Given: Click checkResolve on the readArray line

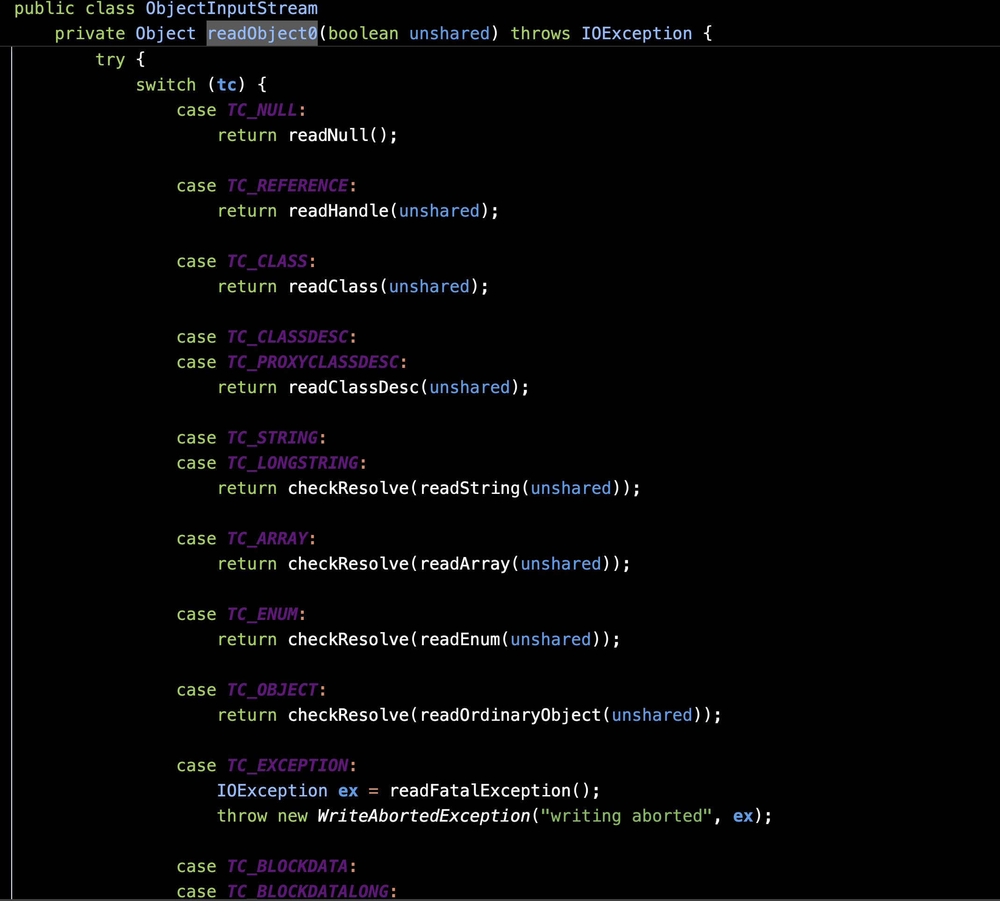Looking at the screenshot, I should pos(349,564).
